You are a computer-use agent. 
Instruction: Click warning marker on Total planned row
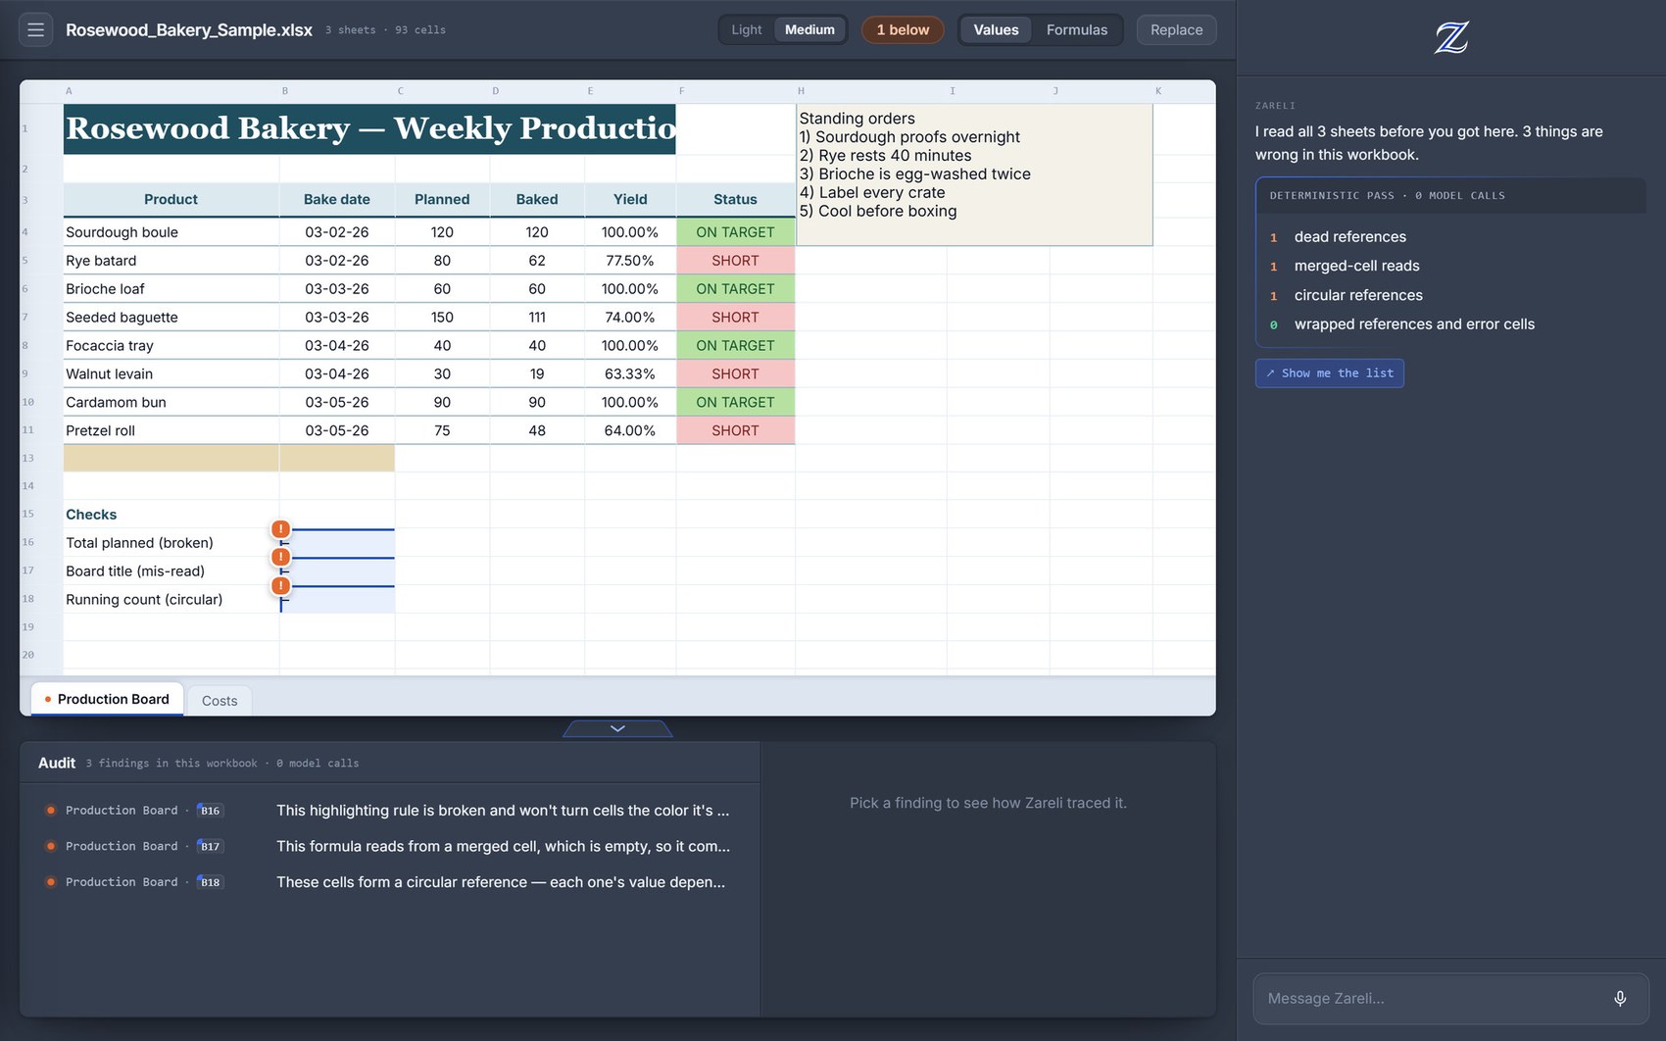[280, 529]
